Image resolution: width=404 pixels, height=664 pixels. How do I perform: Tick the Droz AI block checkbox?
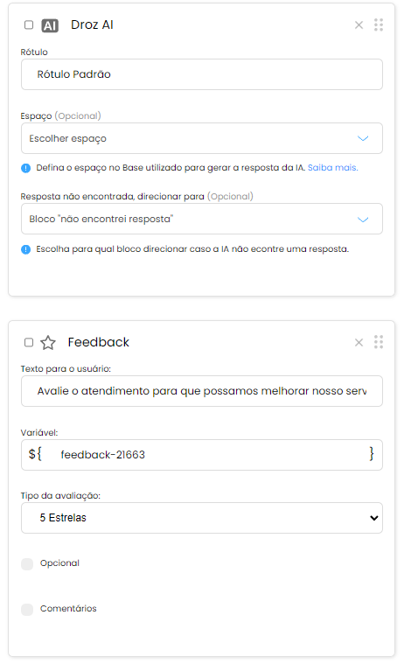29,25
